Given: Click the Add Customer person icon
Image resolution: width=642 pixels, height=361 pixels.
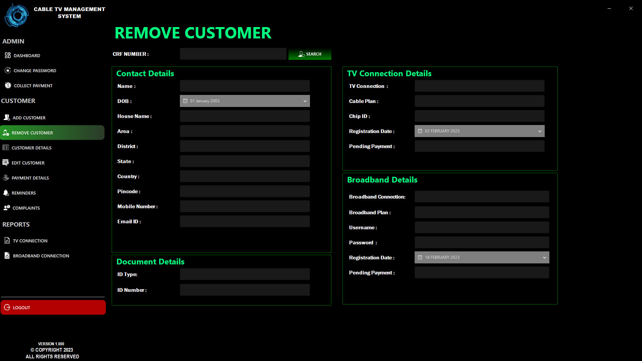Looking at the screenshot, I should point(7,117).
